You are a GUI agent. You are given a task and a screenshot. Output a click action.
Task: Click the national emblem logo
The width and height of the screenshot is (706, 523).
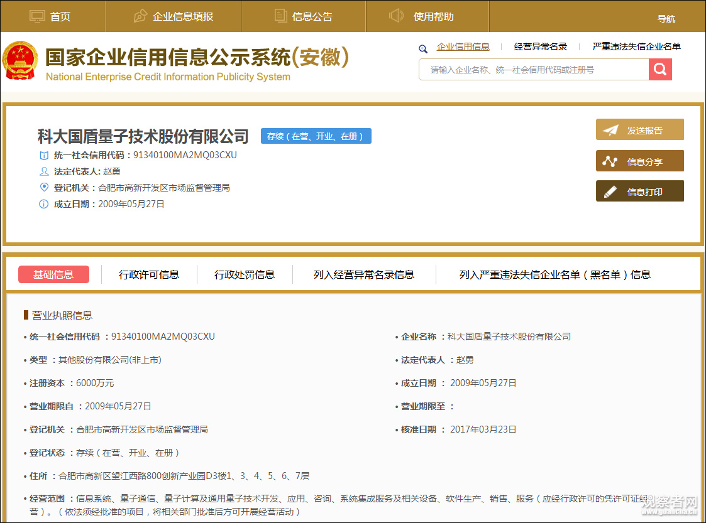(x=20, y=61)
